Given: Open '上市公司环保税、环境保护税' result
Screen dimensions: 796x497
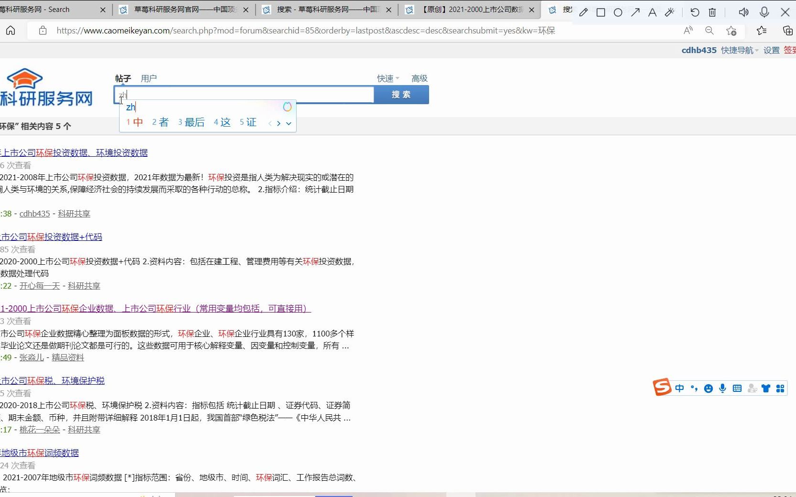Looking at the screenshot, I should [52, 381].
